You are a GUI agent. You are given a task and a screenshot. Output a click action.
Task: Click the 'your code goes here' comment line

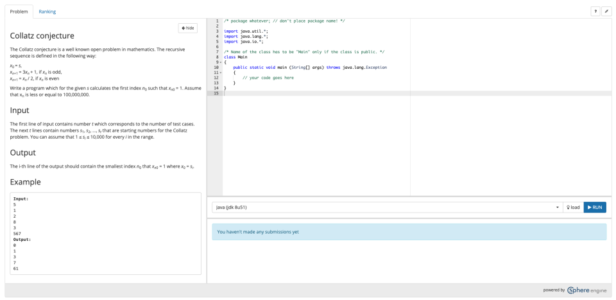click(x=268, y=78)
